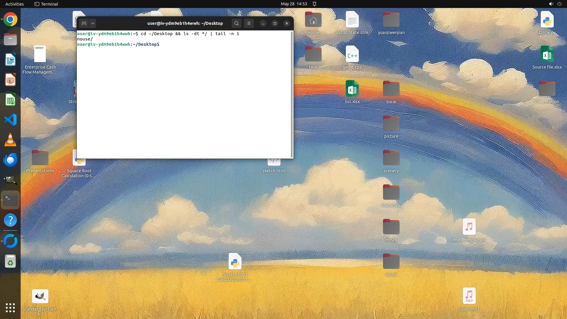Select the list.xlsx desktop file

352,89
